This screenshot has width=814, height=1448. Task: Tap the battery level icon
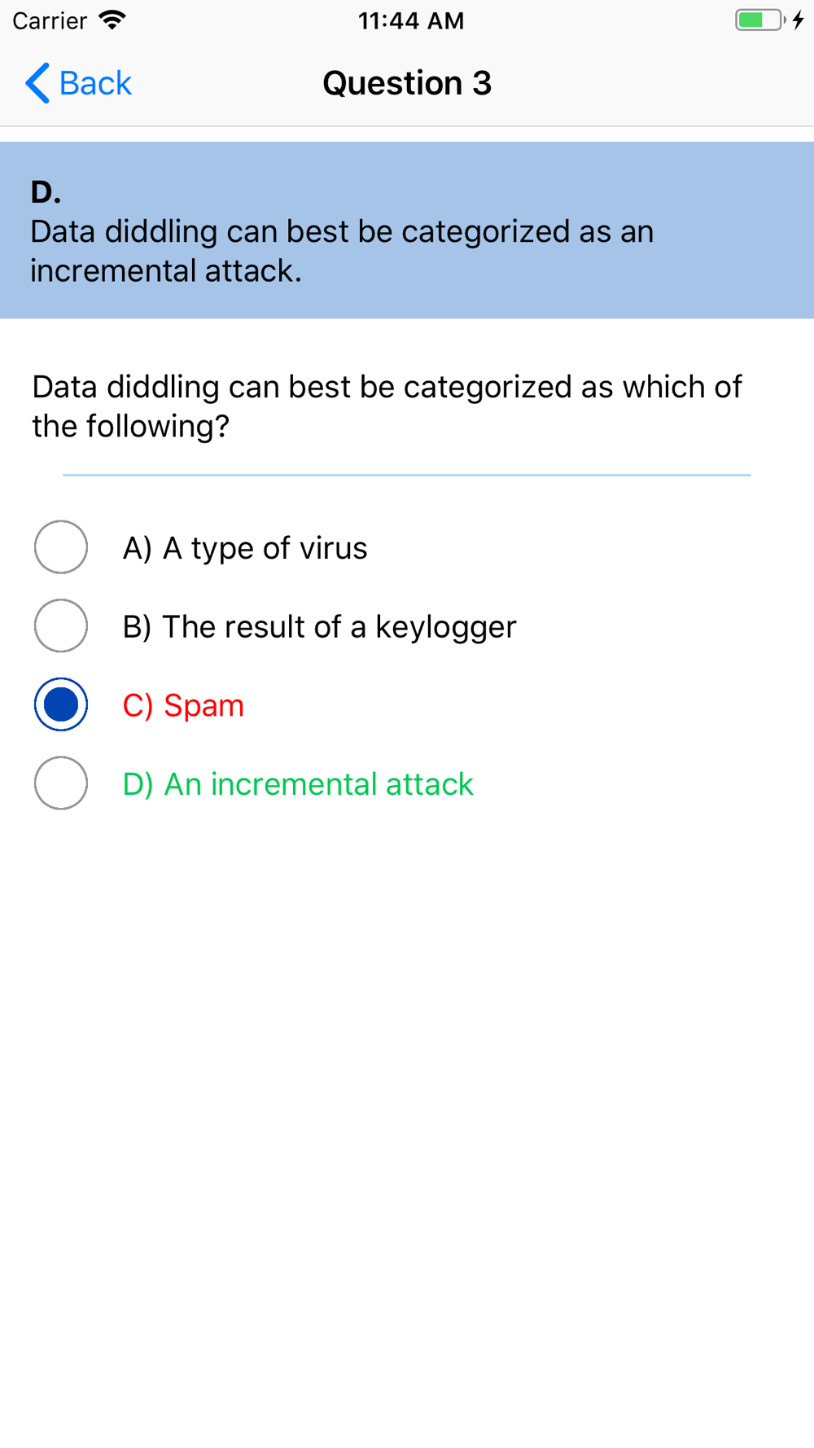(758, 20)
